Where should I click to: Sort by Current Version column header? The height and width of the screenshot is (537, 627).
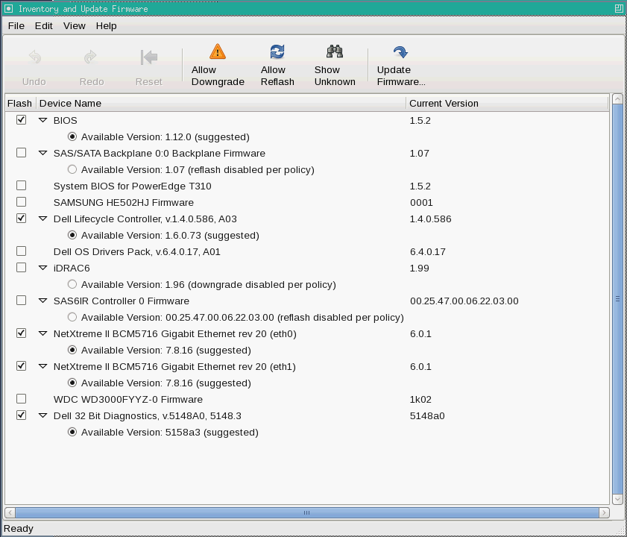(x=508, y=103)
